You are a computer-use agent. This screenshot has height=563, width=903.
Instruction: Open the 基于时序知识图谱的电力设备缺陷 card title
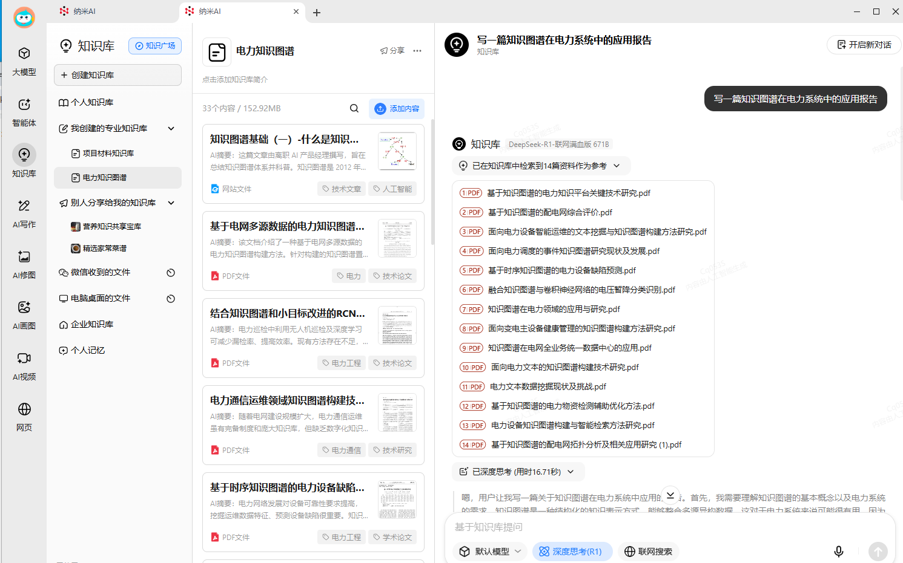click(x=287, y=487)
